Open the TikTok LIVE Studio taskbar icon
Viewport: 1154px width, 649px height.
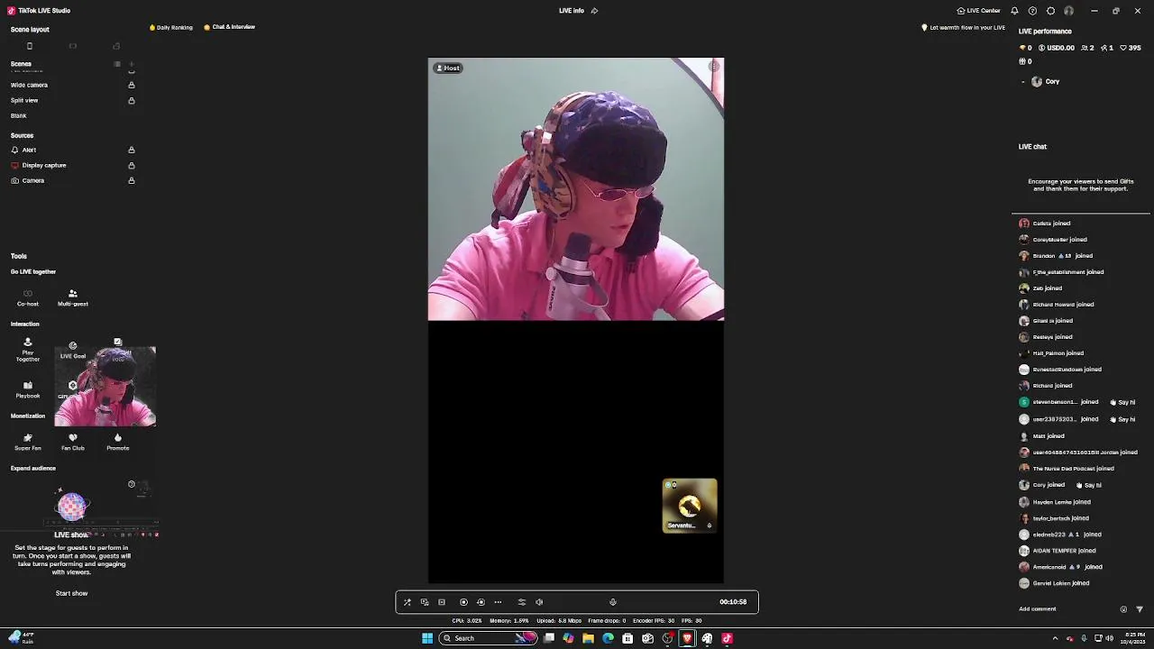click(x=727, y=638)
